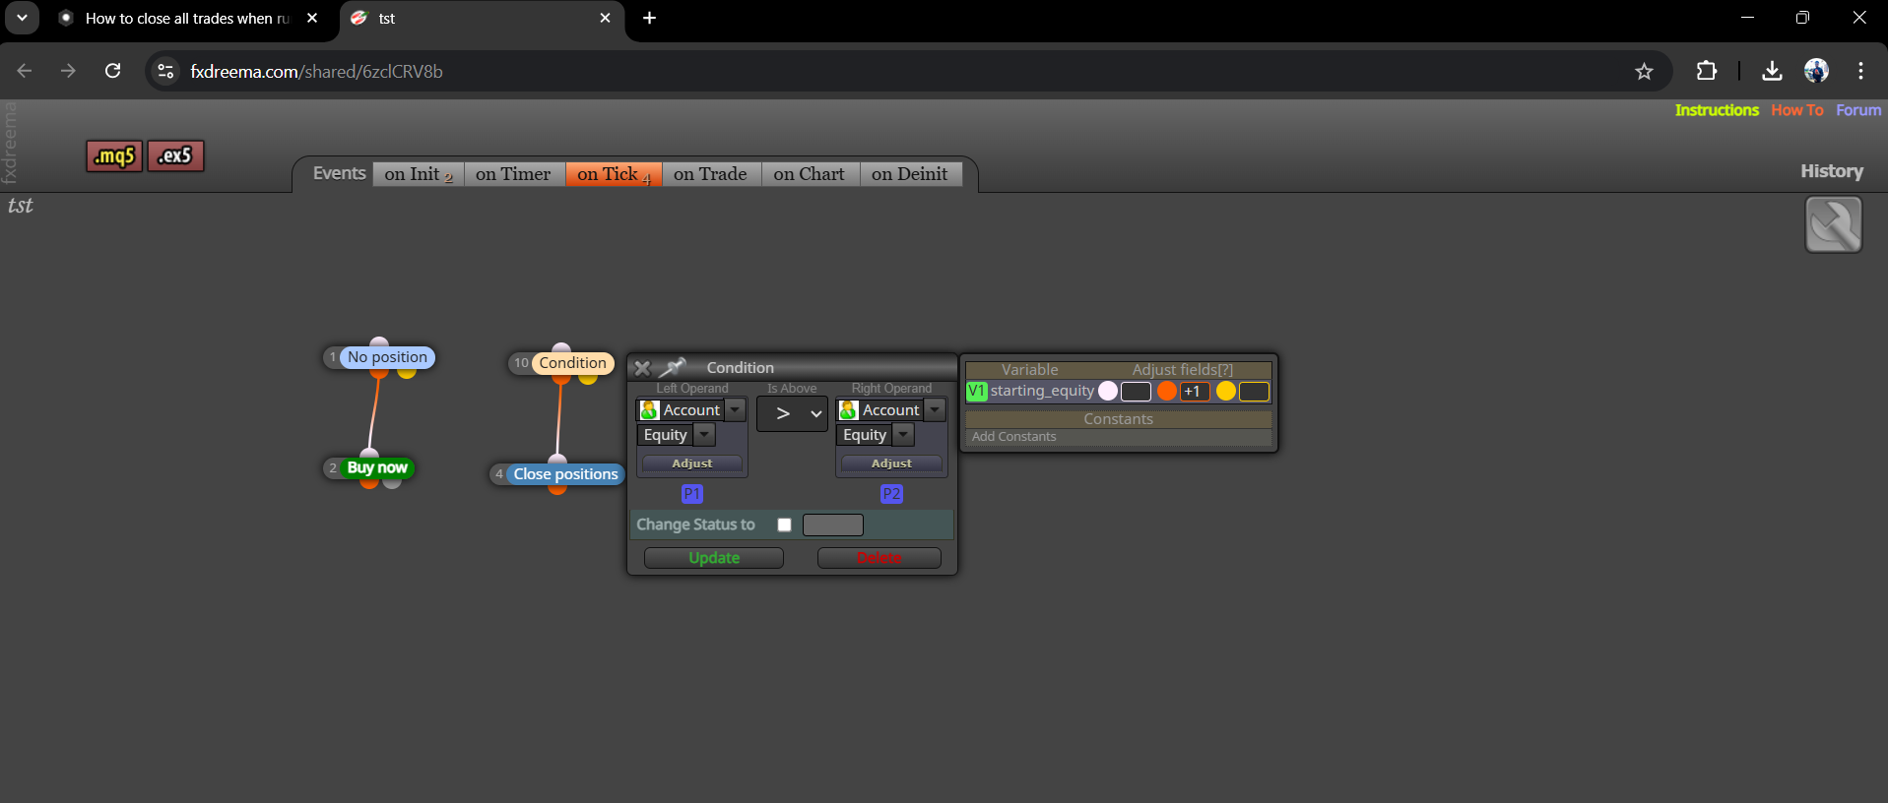Click Adjust under Right Operand
Screen dimensions: 1888x803
[x=891, y=463]
